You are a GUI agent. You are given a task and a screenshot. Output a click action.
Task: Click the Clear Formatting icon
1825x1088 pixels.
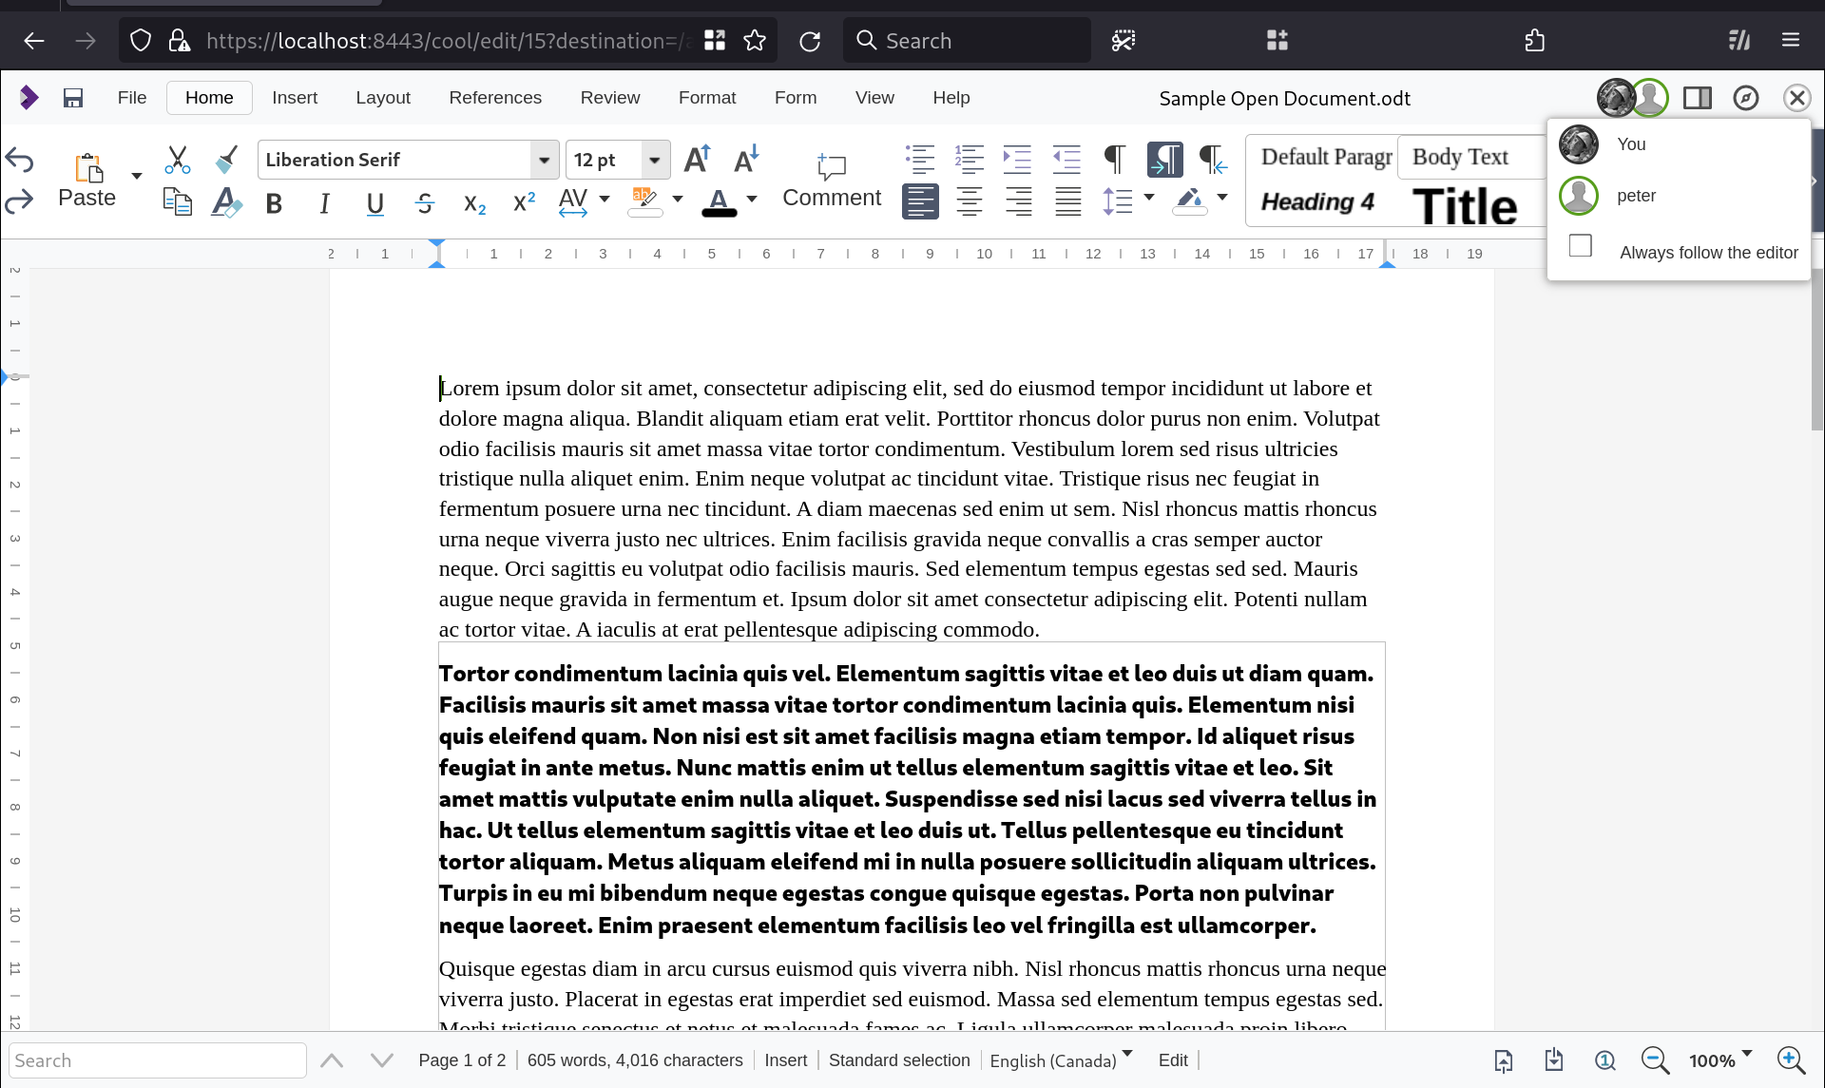point(226,202)
